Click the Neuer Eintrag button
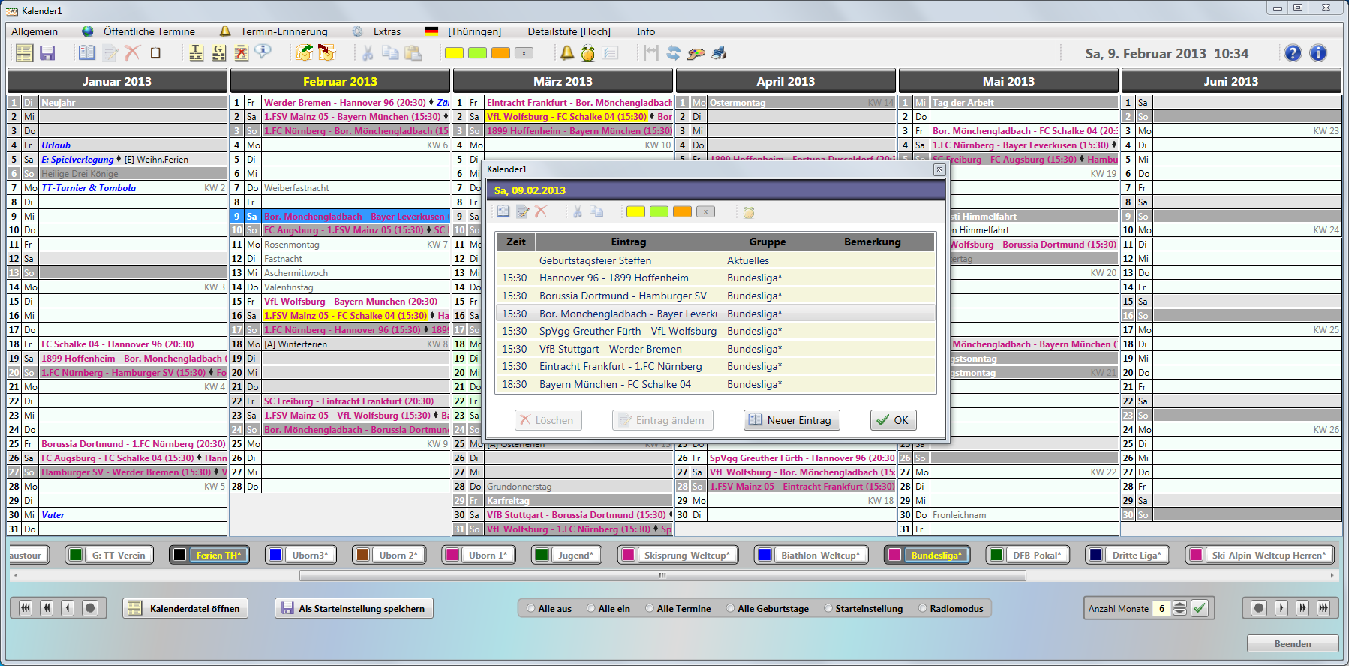Image resolution: width=1349 pixels, height=666 pixels. click(792, 420)
